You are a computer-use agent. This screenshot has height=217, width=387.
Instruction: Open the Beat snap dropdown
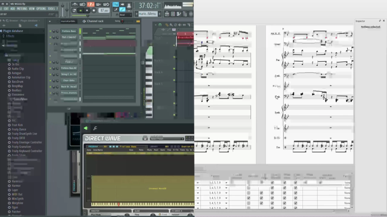125,15
